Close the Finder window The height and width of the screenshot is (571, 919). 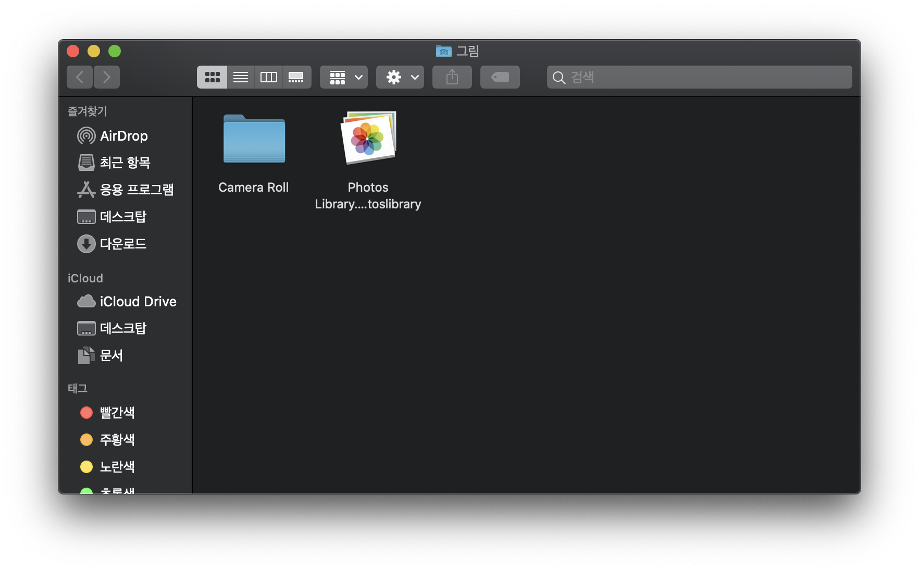point(73,51)
